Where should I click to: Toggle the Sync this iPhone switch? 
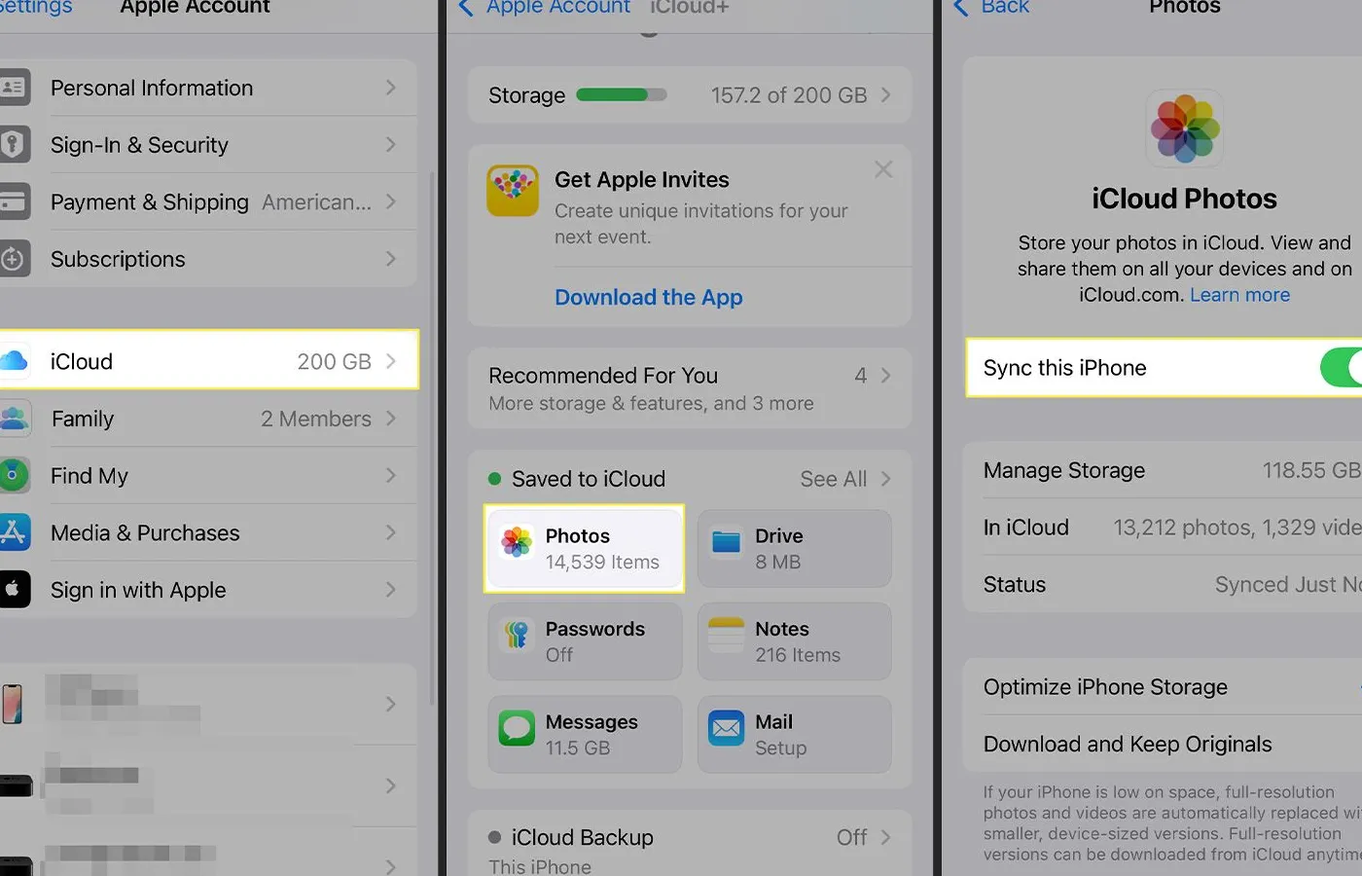[x=1341, y=368]
